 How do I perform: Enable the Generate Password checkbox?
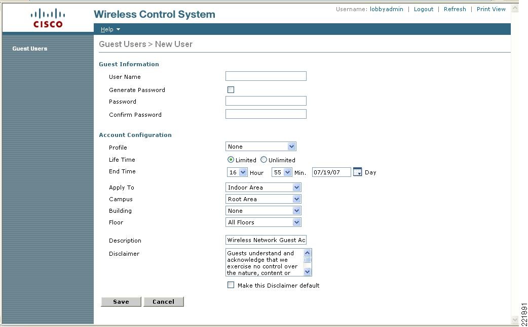pos(231,89)
